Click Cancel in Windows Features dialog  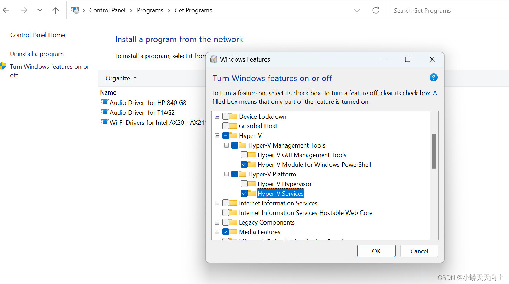tap(419, 251)
